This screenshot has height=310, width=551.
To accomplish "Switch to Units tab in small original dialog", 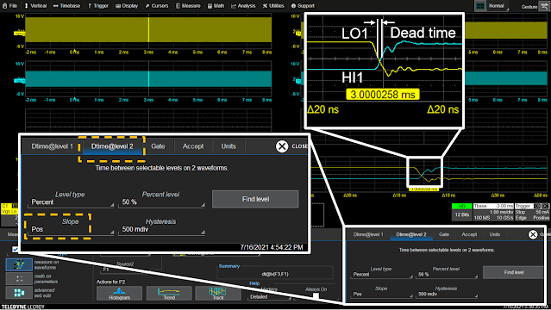I will [x=494, y=234].
